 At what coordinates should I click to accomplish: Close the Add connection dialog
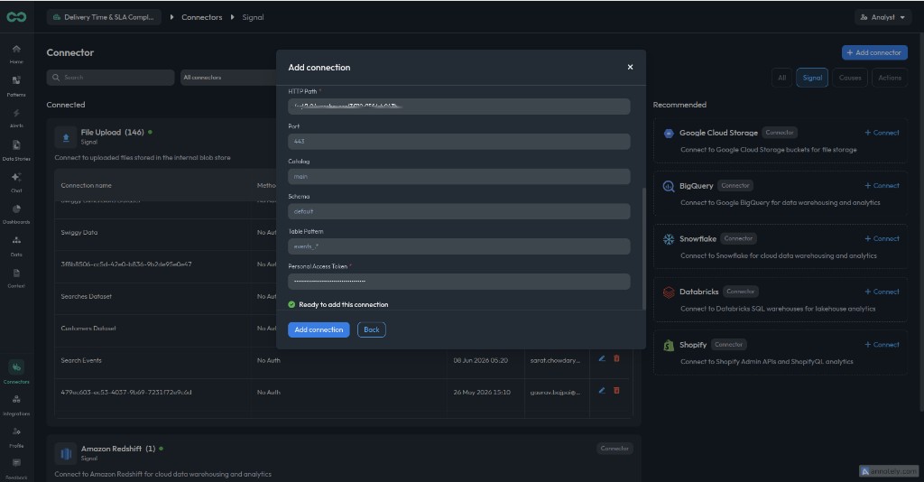[x=630, y=67]
